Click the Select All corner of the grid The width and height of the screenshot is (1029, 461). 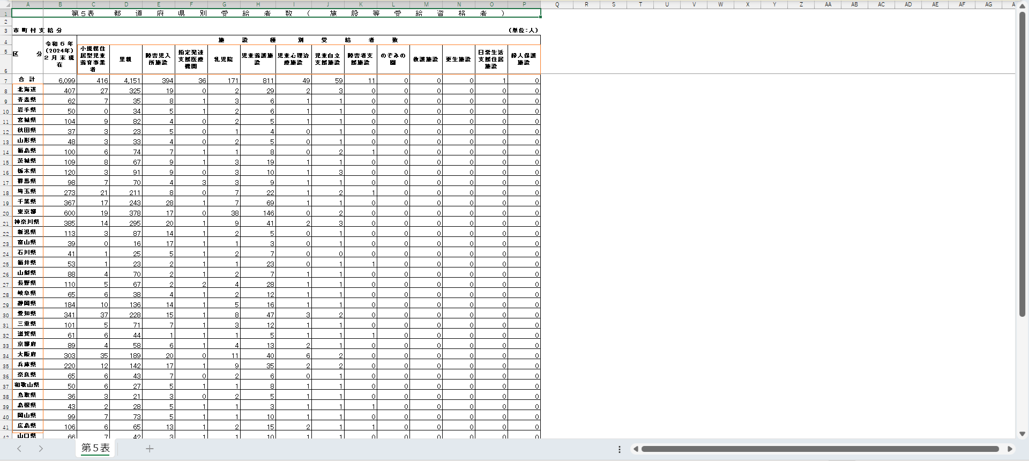click(x=5, y=4)
